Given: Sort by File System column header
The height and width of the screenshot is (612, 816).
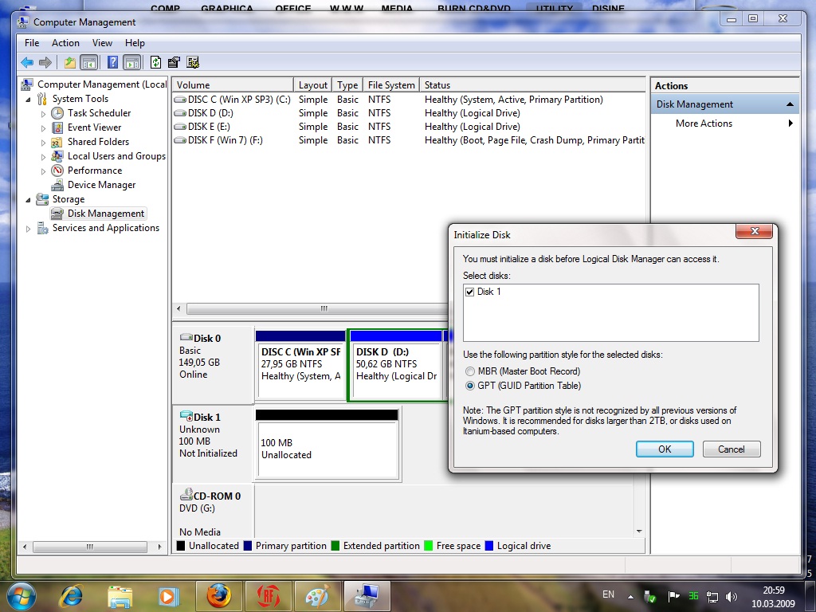Looking at the screenshot, I should click(391, 84).
